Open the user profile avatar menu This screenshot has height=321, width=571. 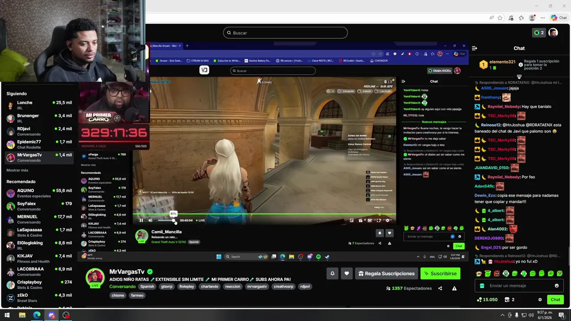pos(553,33)
